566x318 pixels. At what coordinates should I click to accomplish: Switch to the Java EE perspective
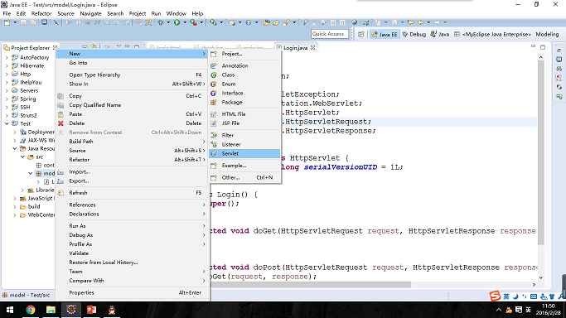(x=385, y=34)
